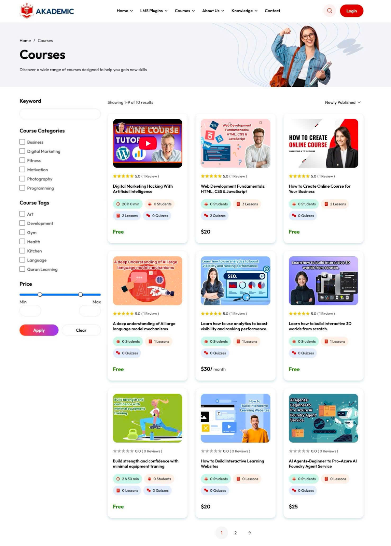Click the next page arrow in pagination
Viewport: 391px width, 546px height.
(x=249, y=533)
